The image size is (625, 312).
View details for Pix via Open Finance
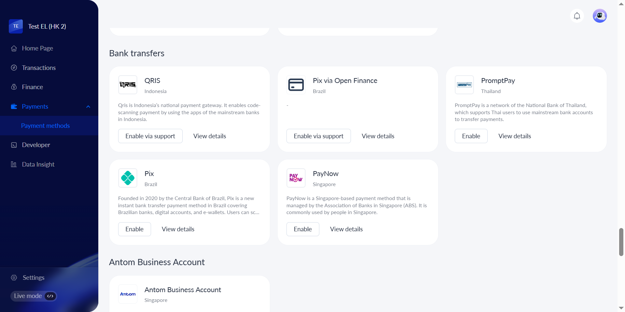378,136
